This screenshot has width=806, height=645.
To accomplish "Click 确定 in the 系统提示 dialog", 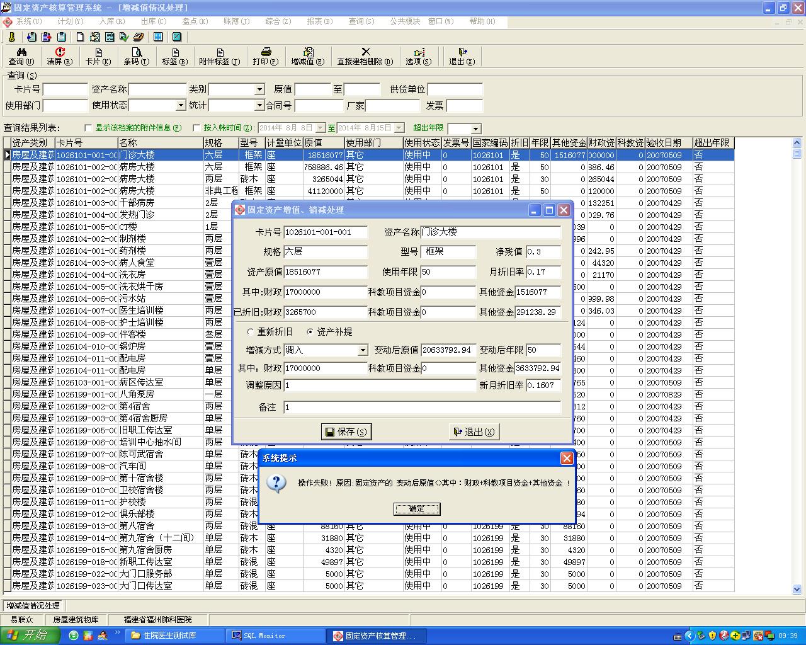I will pyautogui.click(x=416, y=509).
